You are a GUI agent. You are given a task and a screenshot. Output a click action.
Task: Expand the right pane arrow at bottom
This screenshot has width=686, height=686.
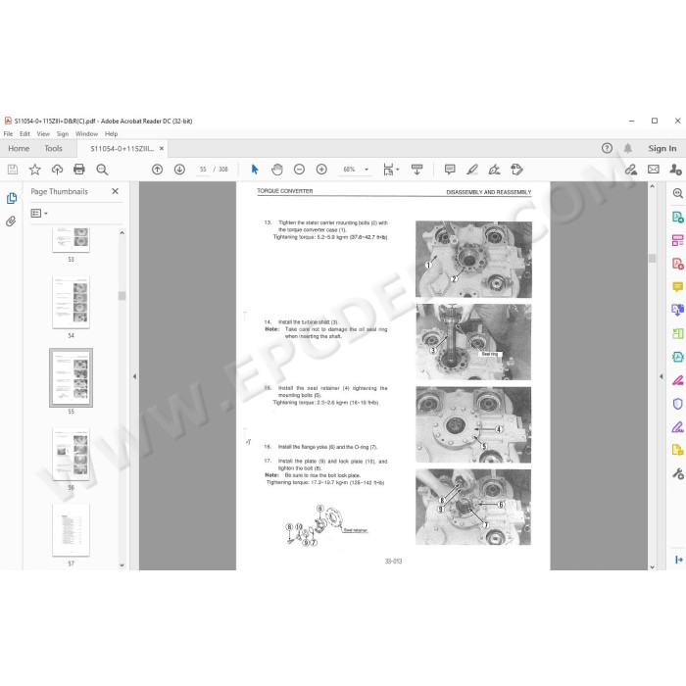tap(678, 560)
